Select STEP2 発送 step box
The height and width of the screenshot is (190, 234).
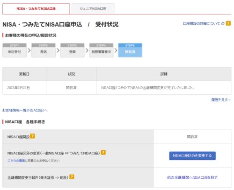(x=44, y=50)
